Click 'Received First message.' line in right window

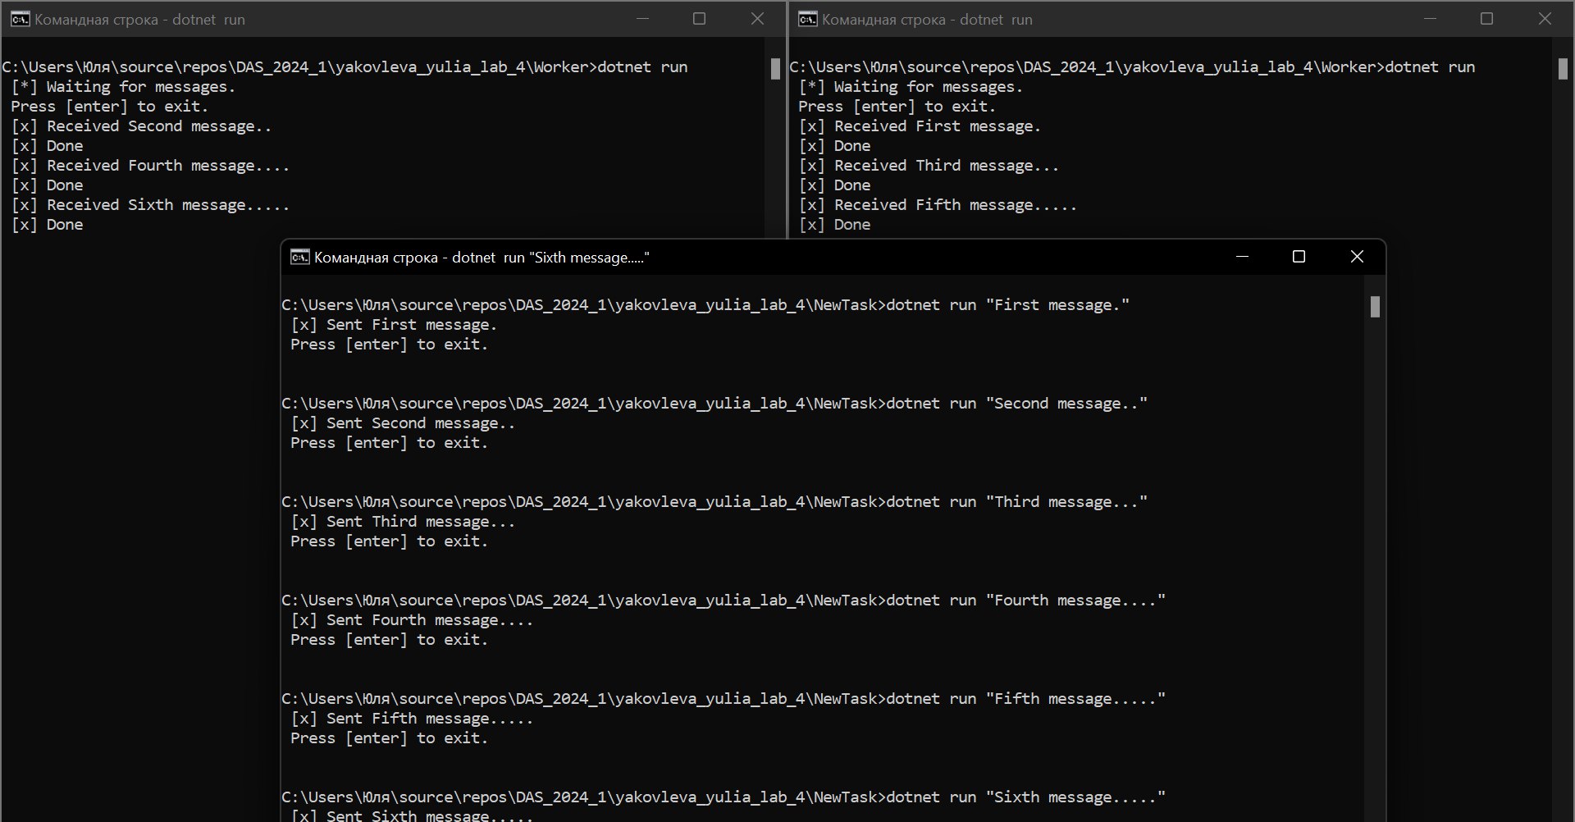(920, 126)
